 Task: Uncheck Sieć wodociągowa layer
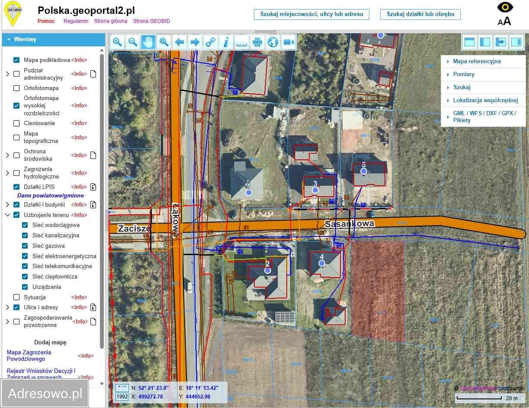point(25,225)
